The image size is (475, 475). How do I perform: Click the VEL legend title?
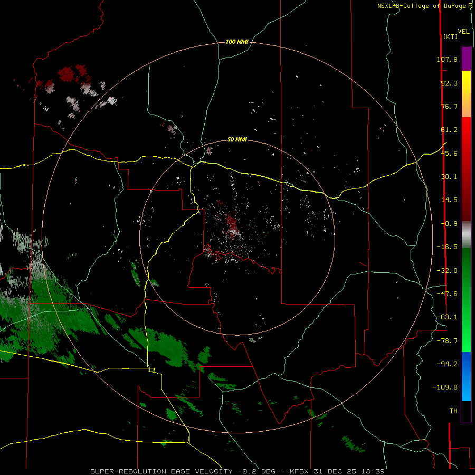click(463, 32)
